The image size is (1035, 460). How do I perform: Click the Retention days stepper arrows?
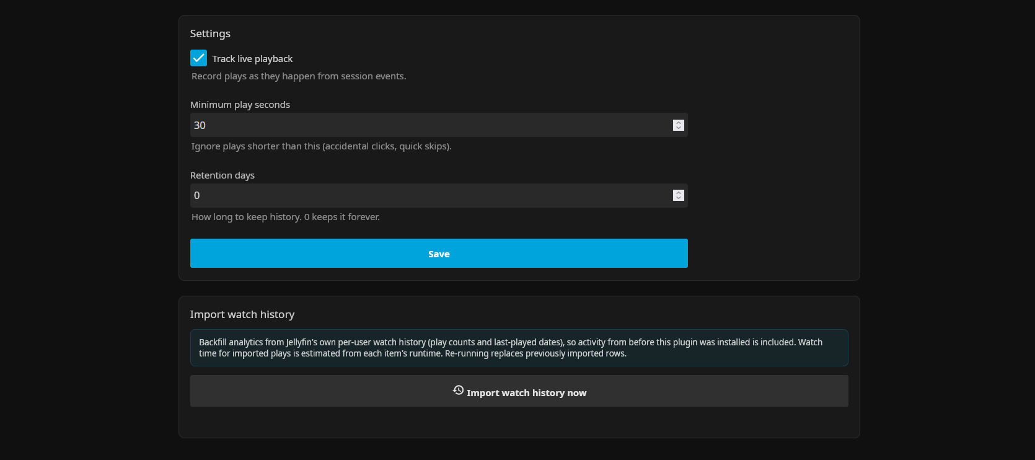click(x=679, y=195)
